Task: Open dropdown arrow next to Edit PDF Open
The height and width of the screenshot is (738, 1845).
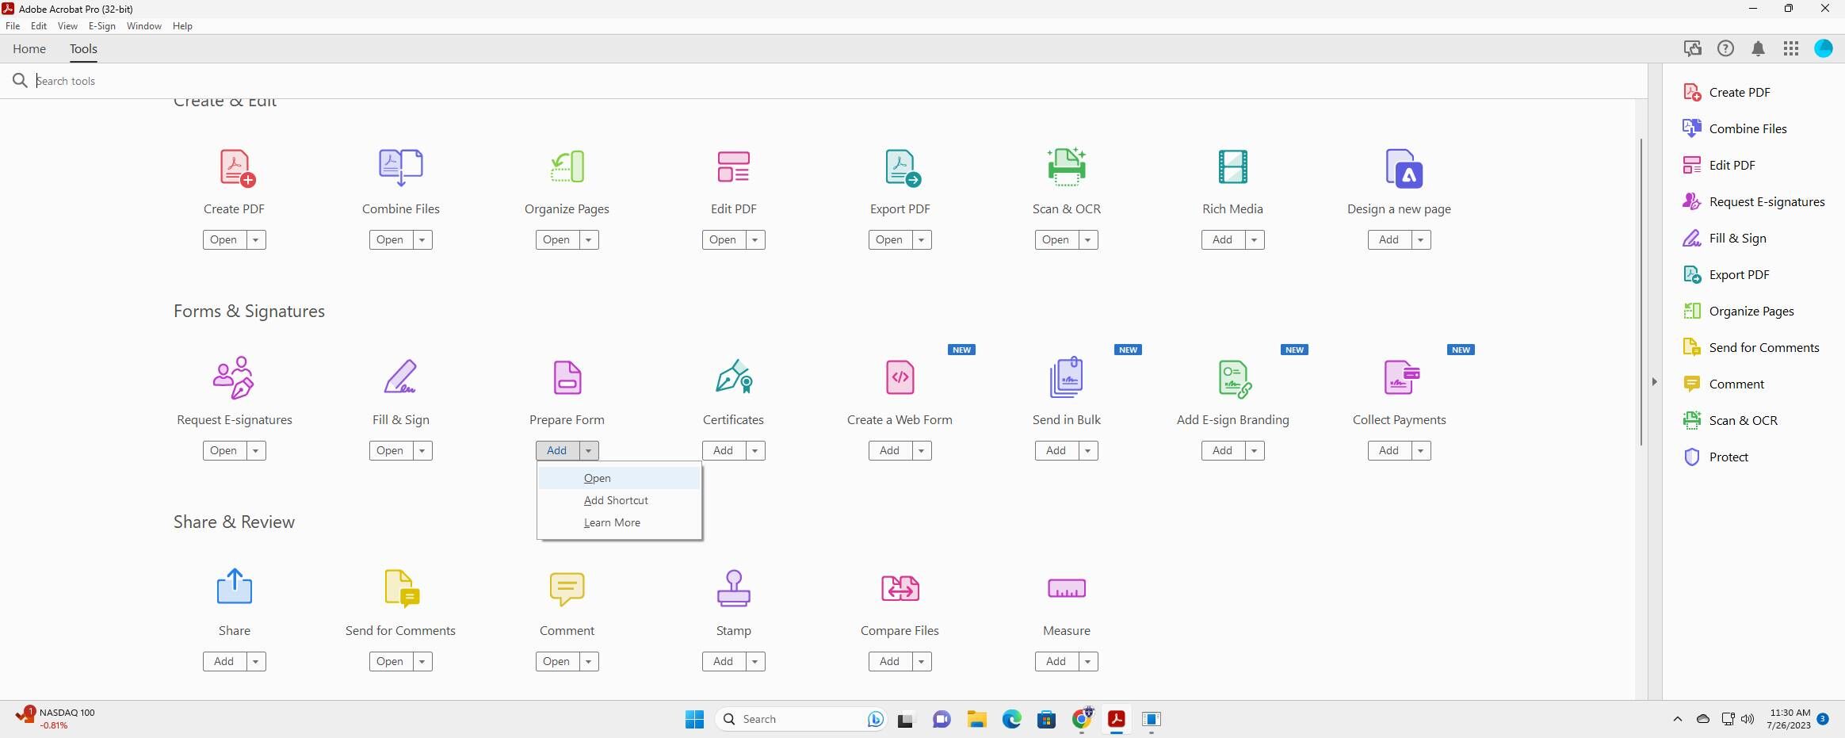Action: (754, 239)
